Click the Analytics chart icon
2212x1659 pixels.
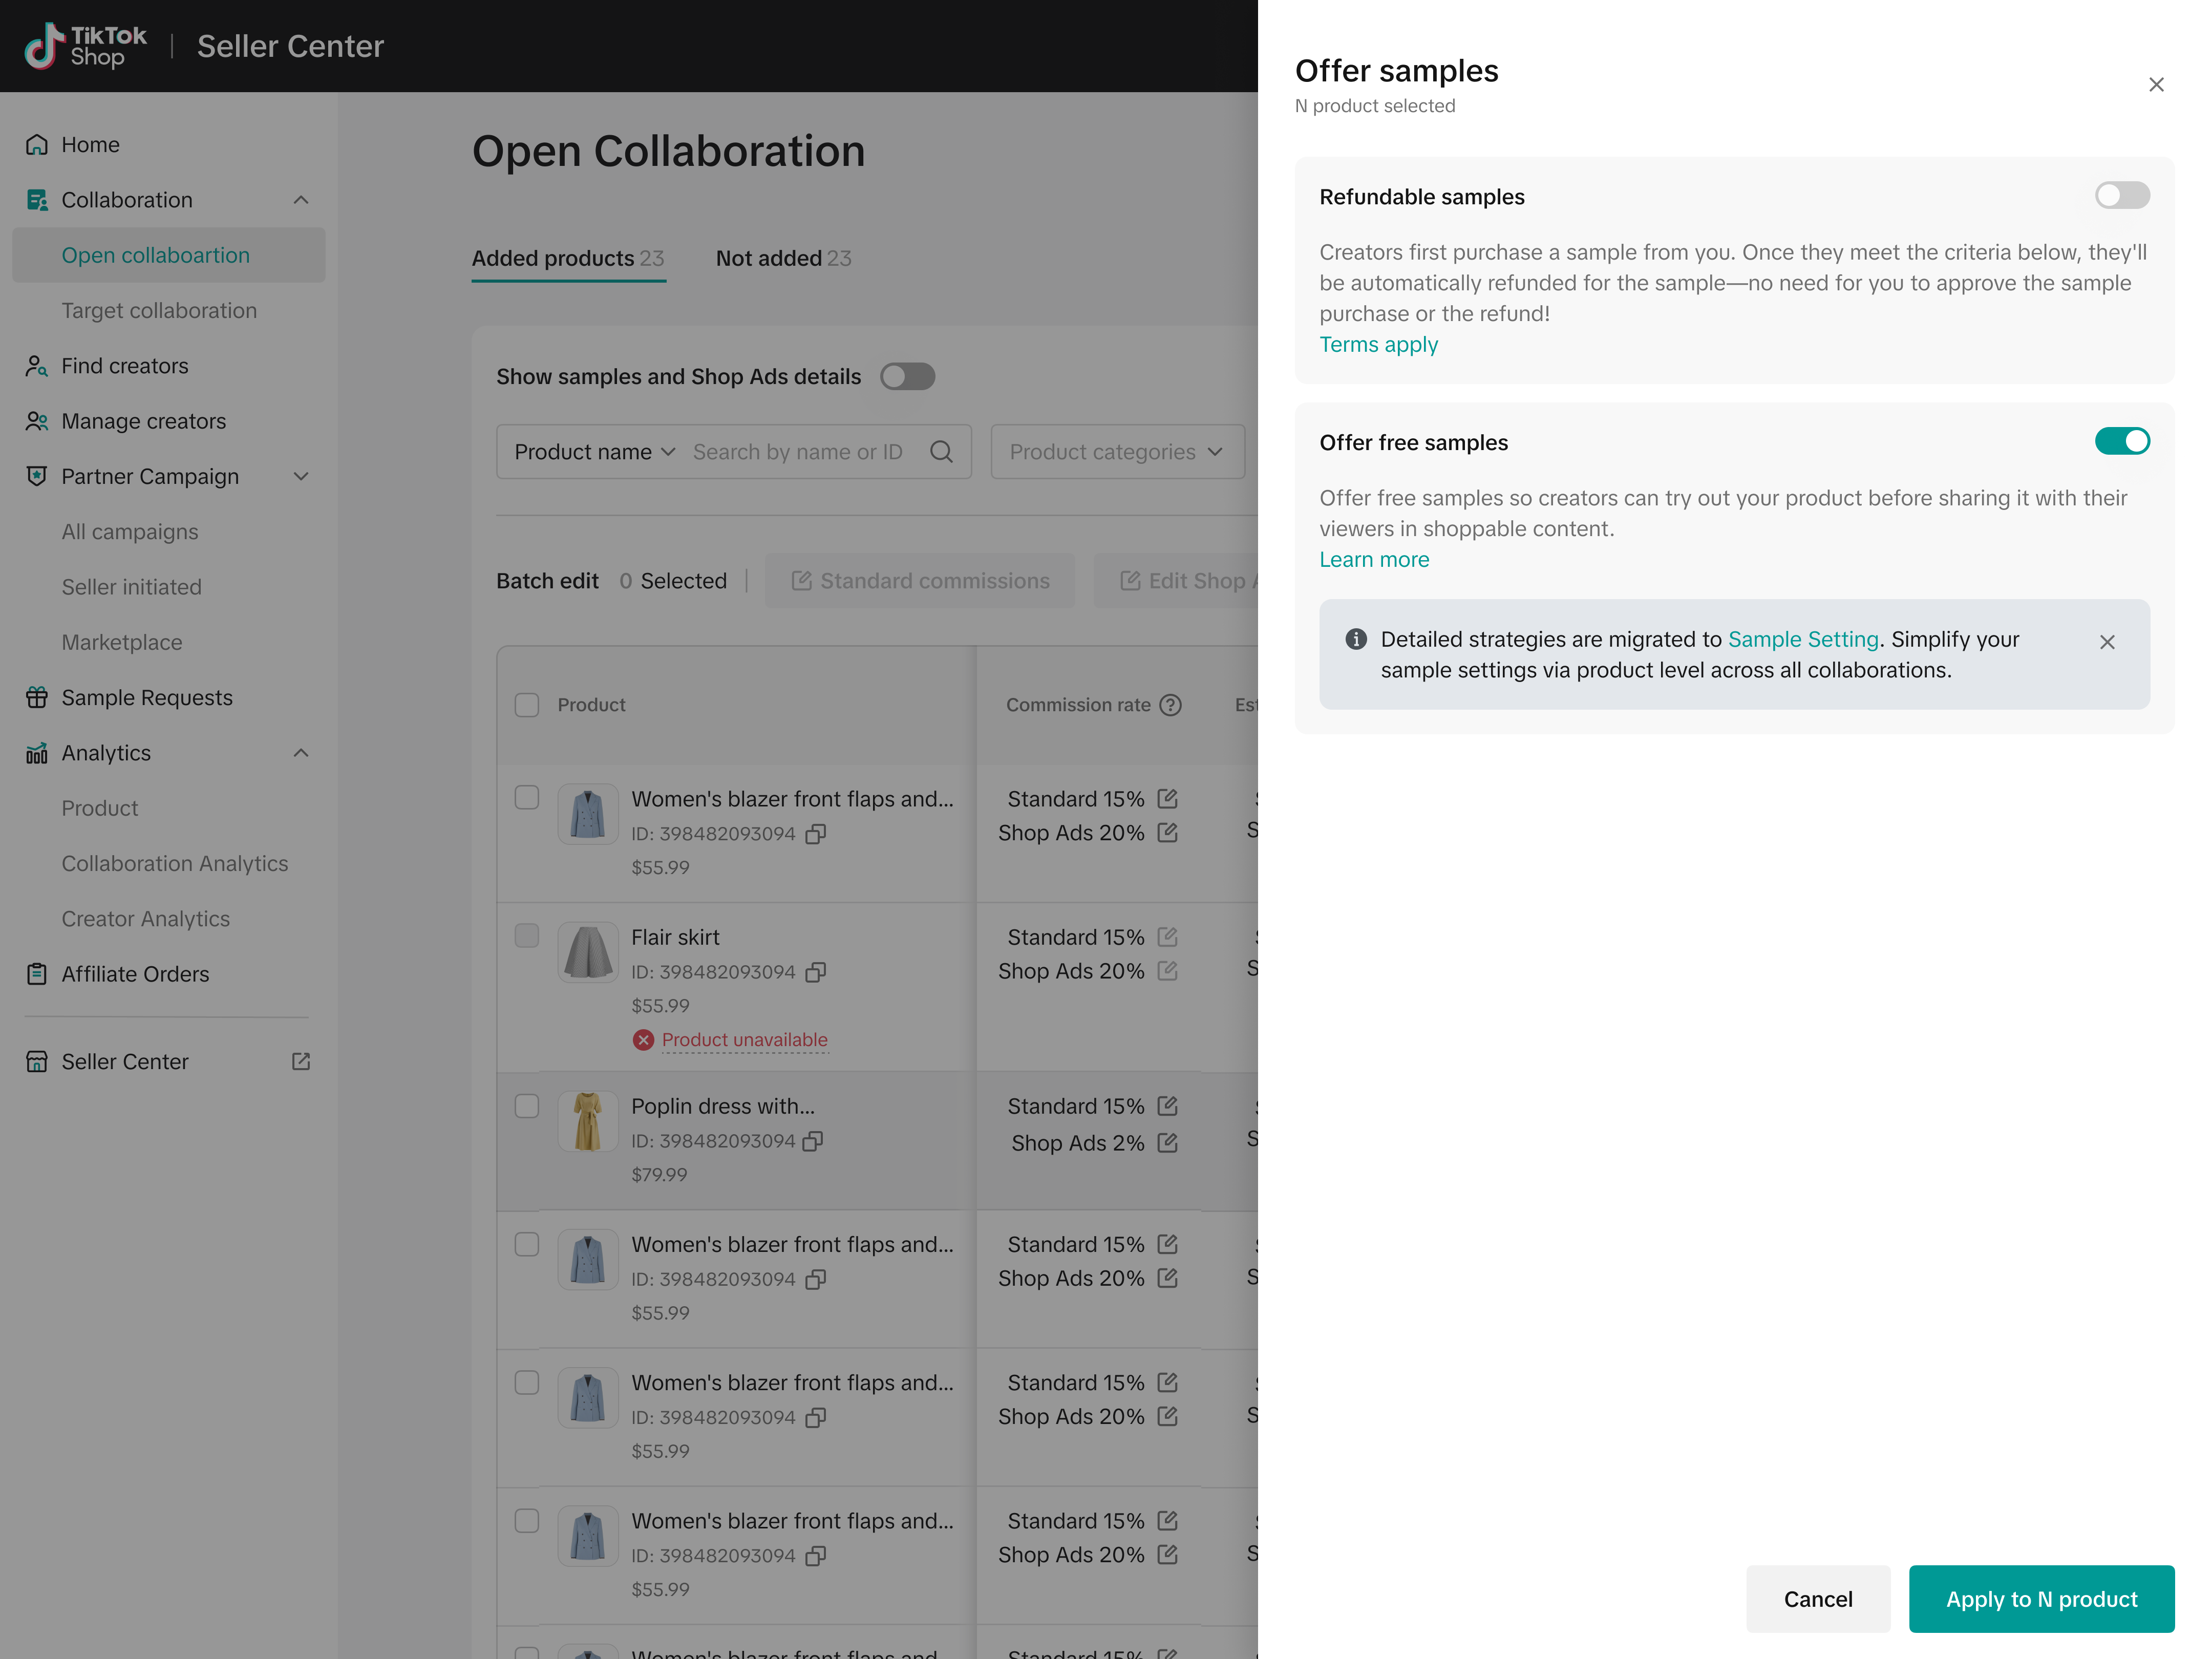tap(37, 753)
